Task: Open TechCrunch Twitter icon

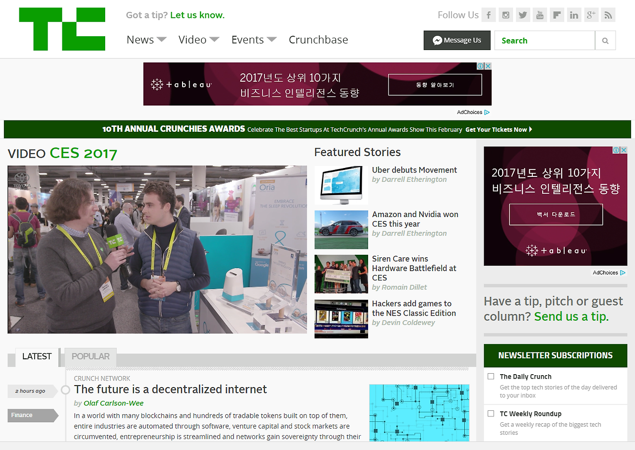Action: 523,15
